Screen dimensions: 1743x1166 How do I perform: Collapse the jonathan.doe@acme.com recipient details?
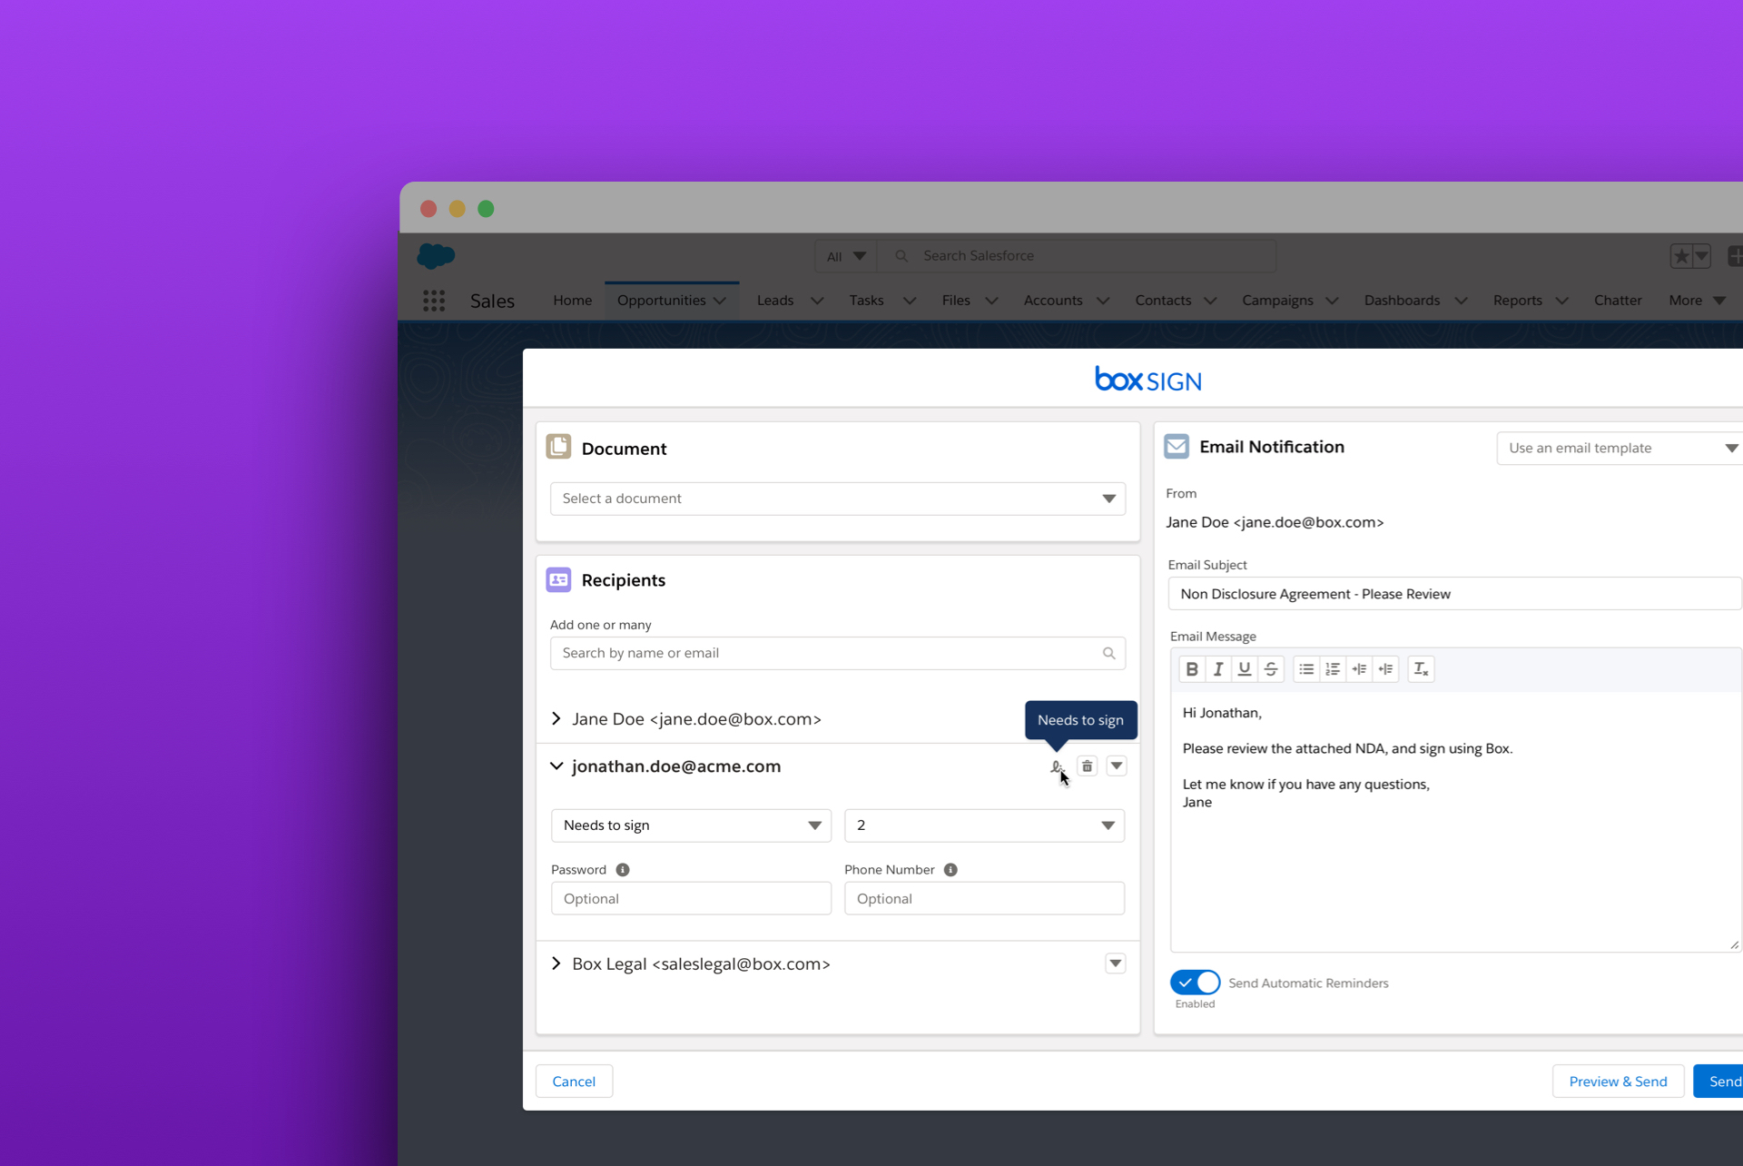click(x=556, y=766)
